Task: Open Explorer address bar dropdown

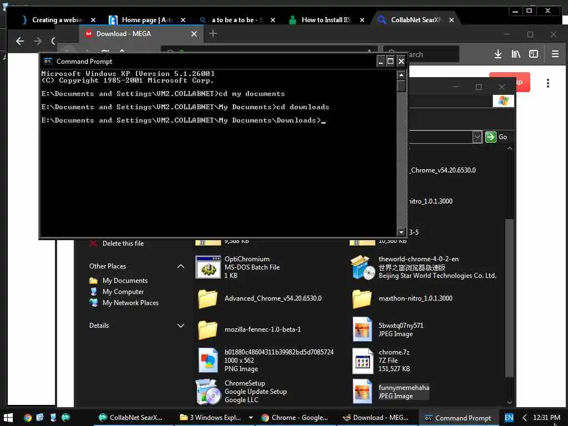Action: tap(477, 137)
